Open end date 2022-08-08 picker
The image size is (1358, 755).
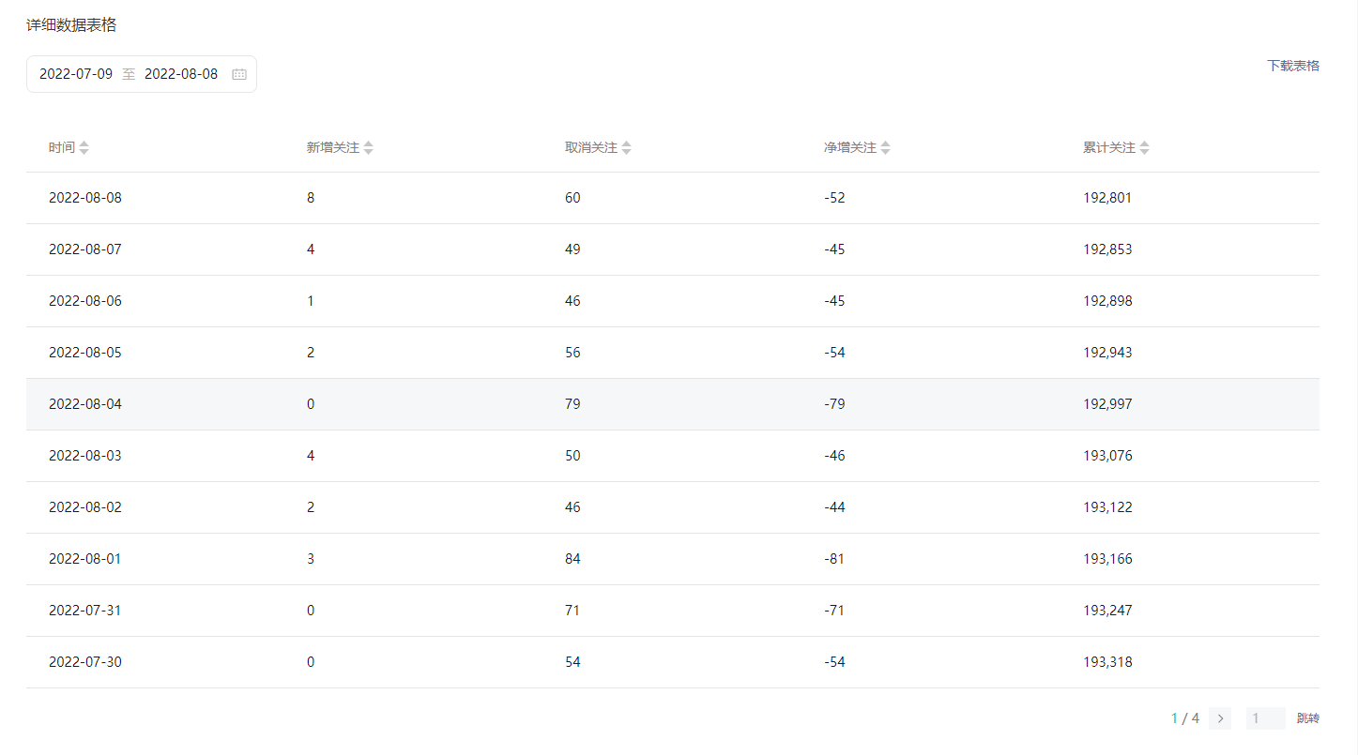181,74
